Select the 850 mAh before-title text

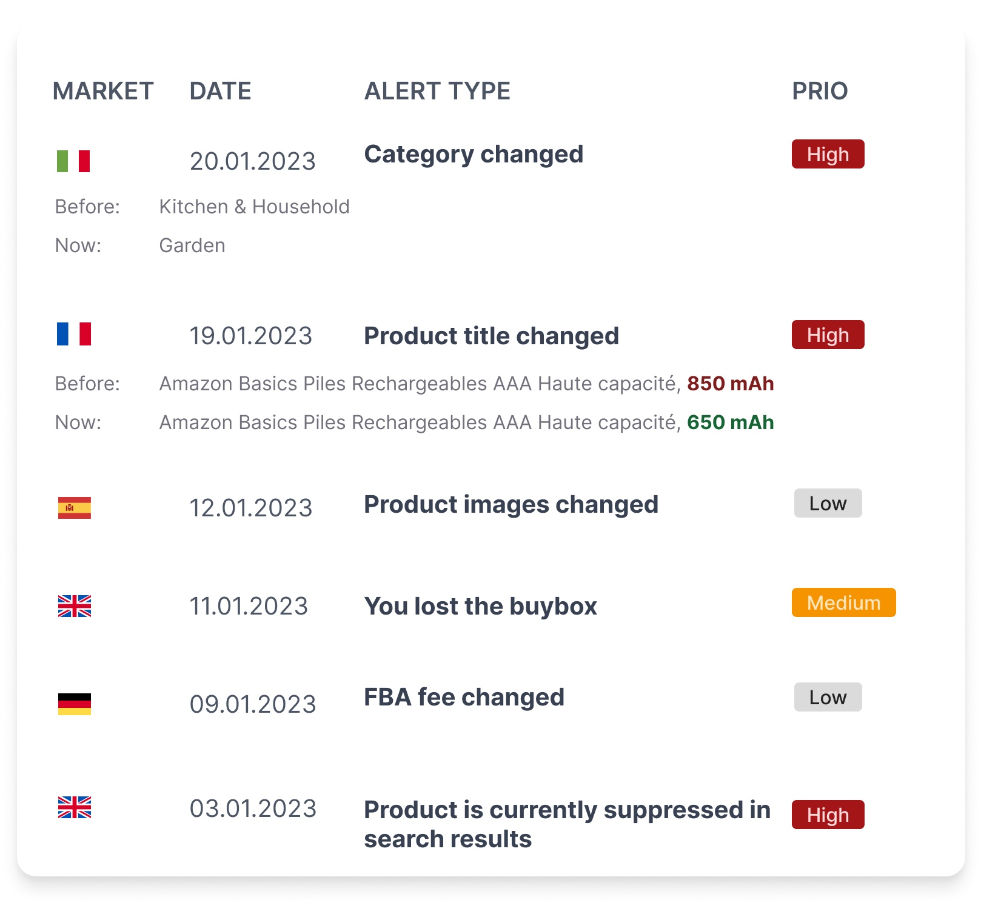click(730, 384)
